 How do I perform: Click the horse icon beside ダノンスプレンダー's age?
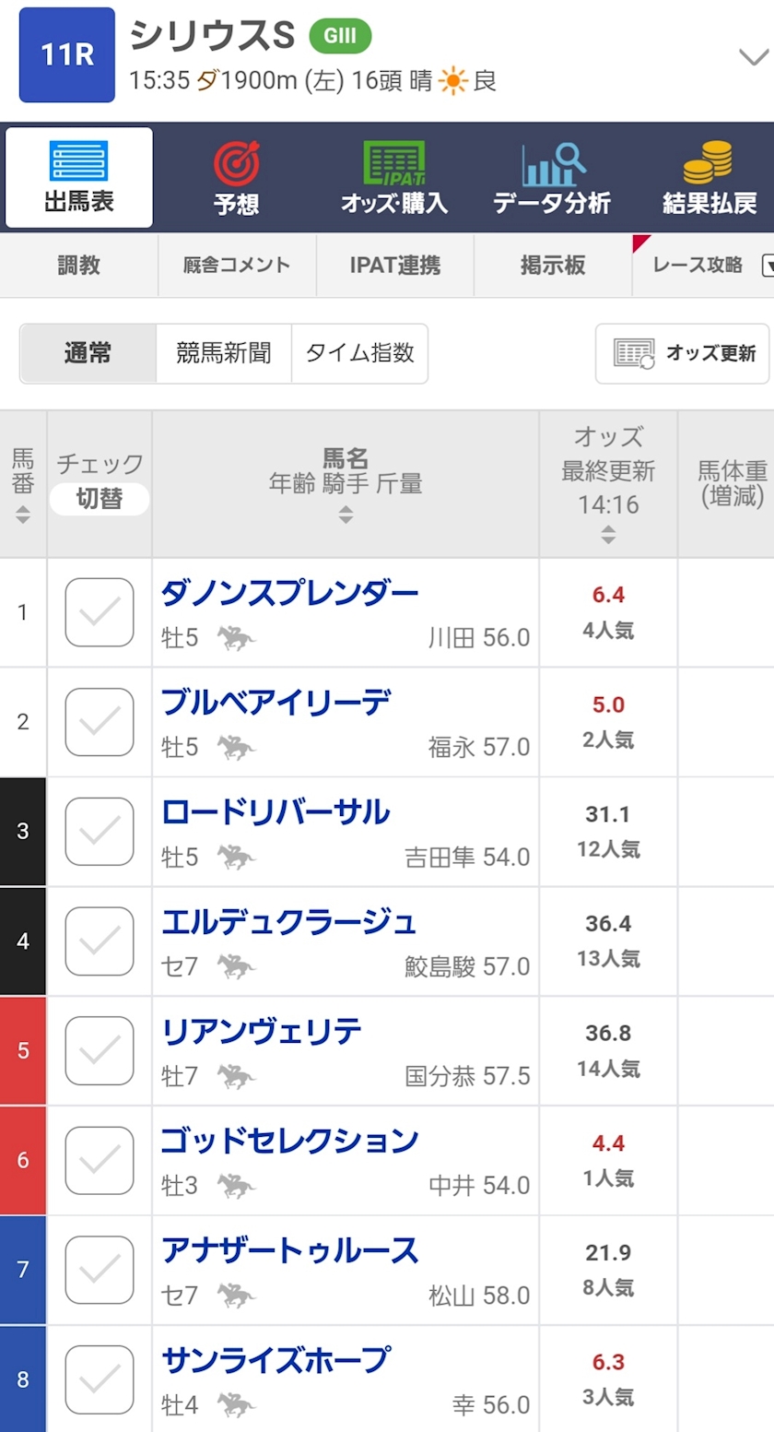[x=236, y=638]
